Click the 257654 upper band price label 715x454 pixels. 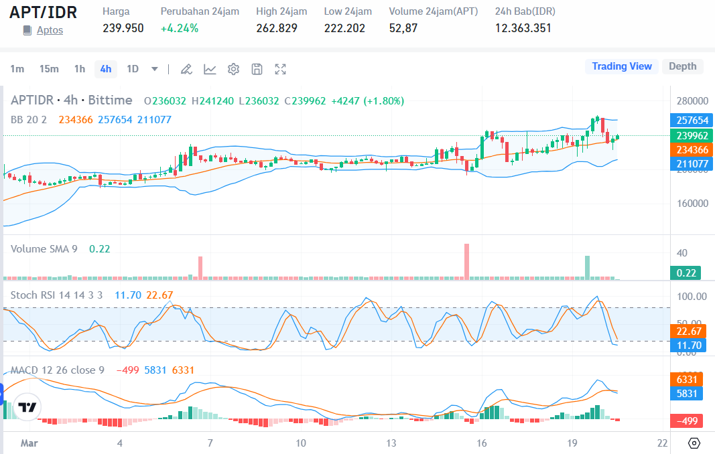(692, 121)
